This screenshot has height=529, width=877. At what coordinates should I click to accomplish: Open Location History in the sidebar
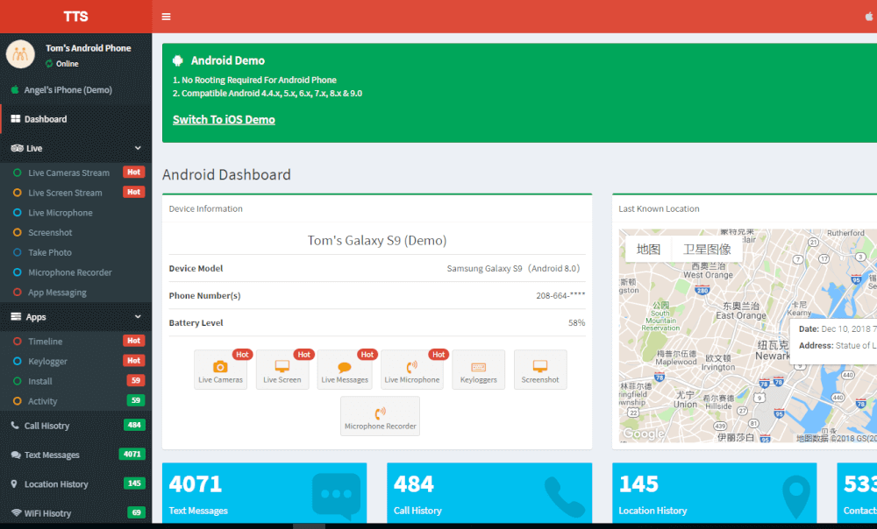(x=76, y=483)
